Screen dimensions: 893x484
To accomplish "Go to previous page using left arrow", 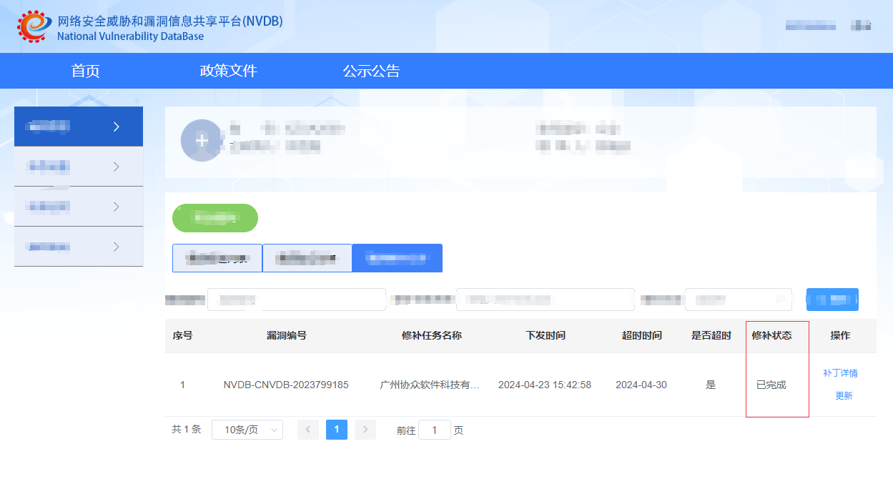I will tap(308, 430).
